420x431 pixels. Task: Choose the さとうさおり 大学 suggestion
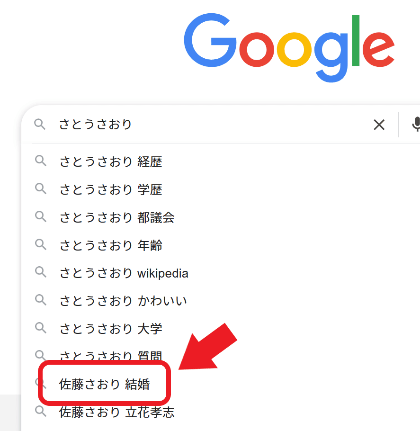[x=111, y=329]
